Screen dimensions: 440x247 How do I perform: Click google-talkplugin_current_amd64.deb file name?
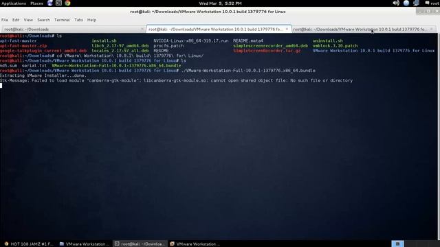pyautogui.click(x=43, y=51)
